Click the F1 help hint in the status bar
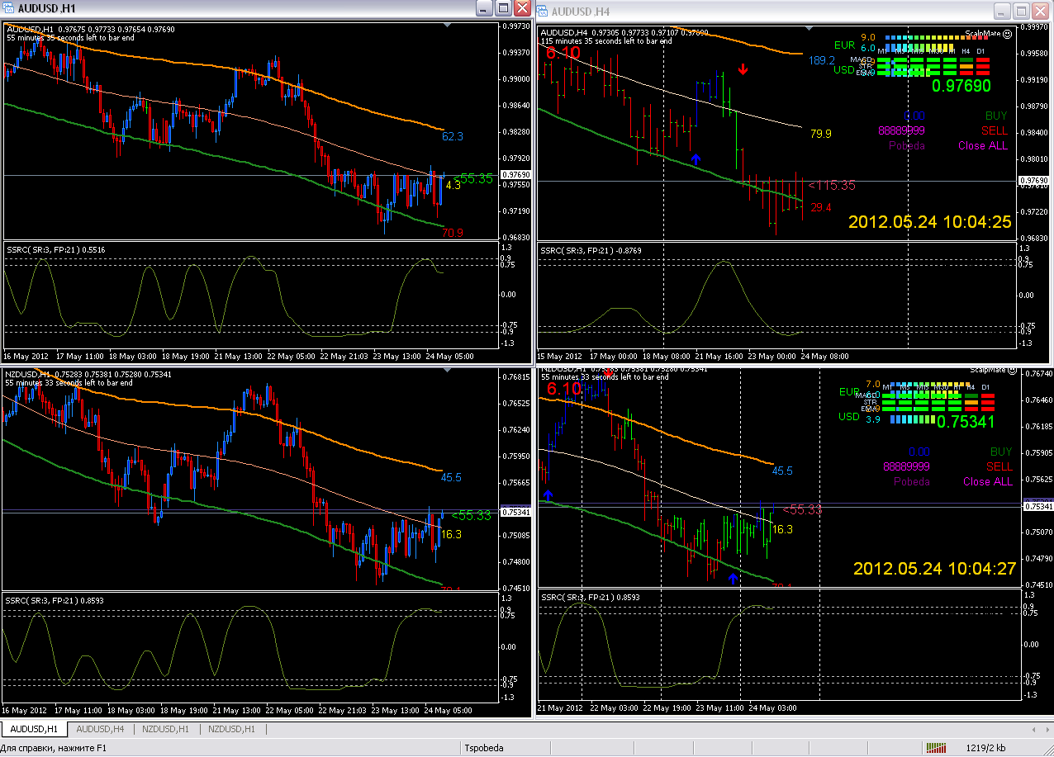The width and height of the screenshot is (1054, 757). (54, 749)
